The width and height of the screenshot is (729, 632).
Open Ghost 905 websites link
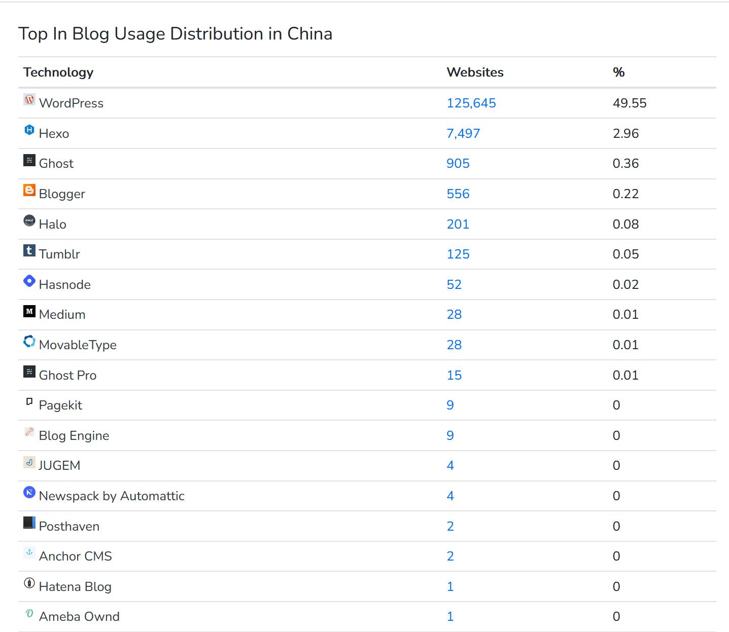point(458,164)
